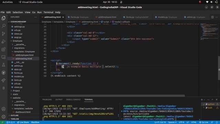The height and width of the screenshot is (124, 220).
Task: Show the PROBLEMS panel tab
Action: (47, 100)
